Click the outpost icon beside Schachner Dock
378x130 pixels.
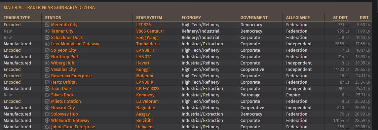(x=47, y=38)
